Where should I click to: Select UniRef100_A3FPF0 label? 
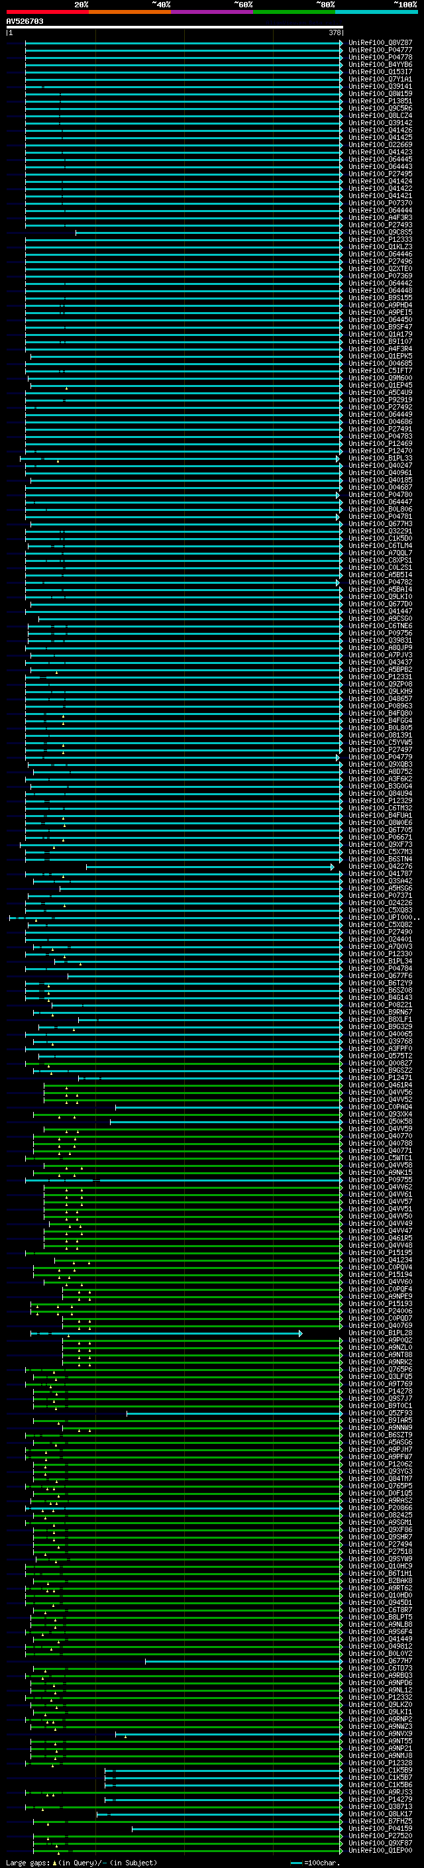point(380,1049)
